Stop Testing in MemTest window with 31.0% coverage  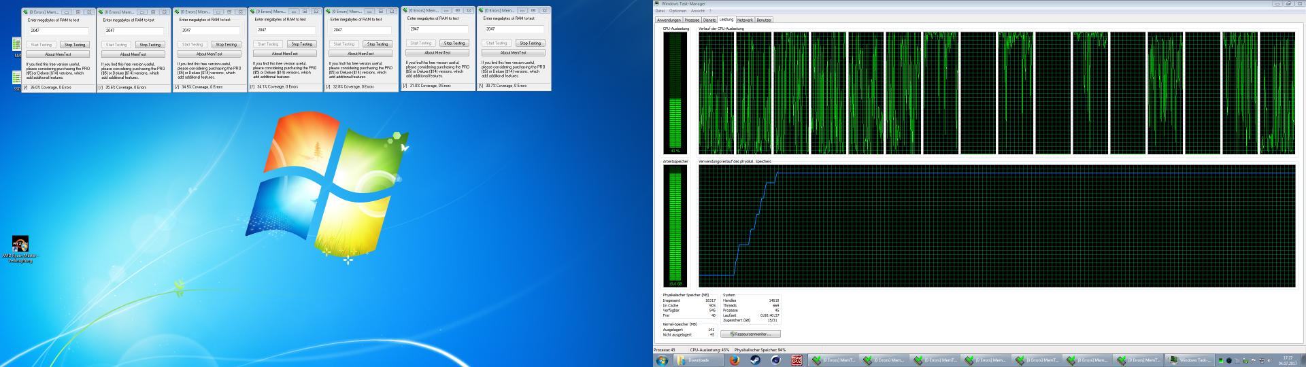click(454, 43)
